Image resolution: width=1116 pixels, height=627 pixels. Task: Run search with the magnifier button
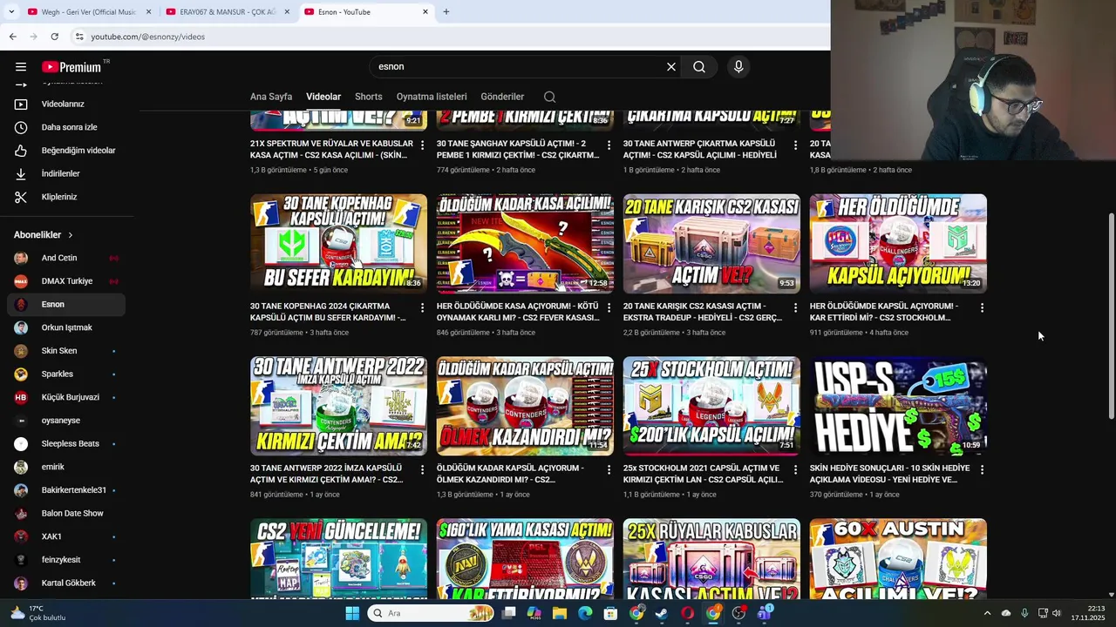point(699,67)
